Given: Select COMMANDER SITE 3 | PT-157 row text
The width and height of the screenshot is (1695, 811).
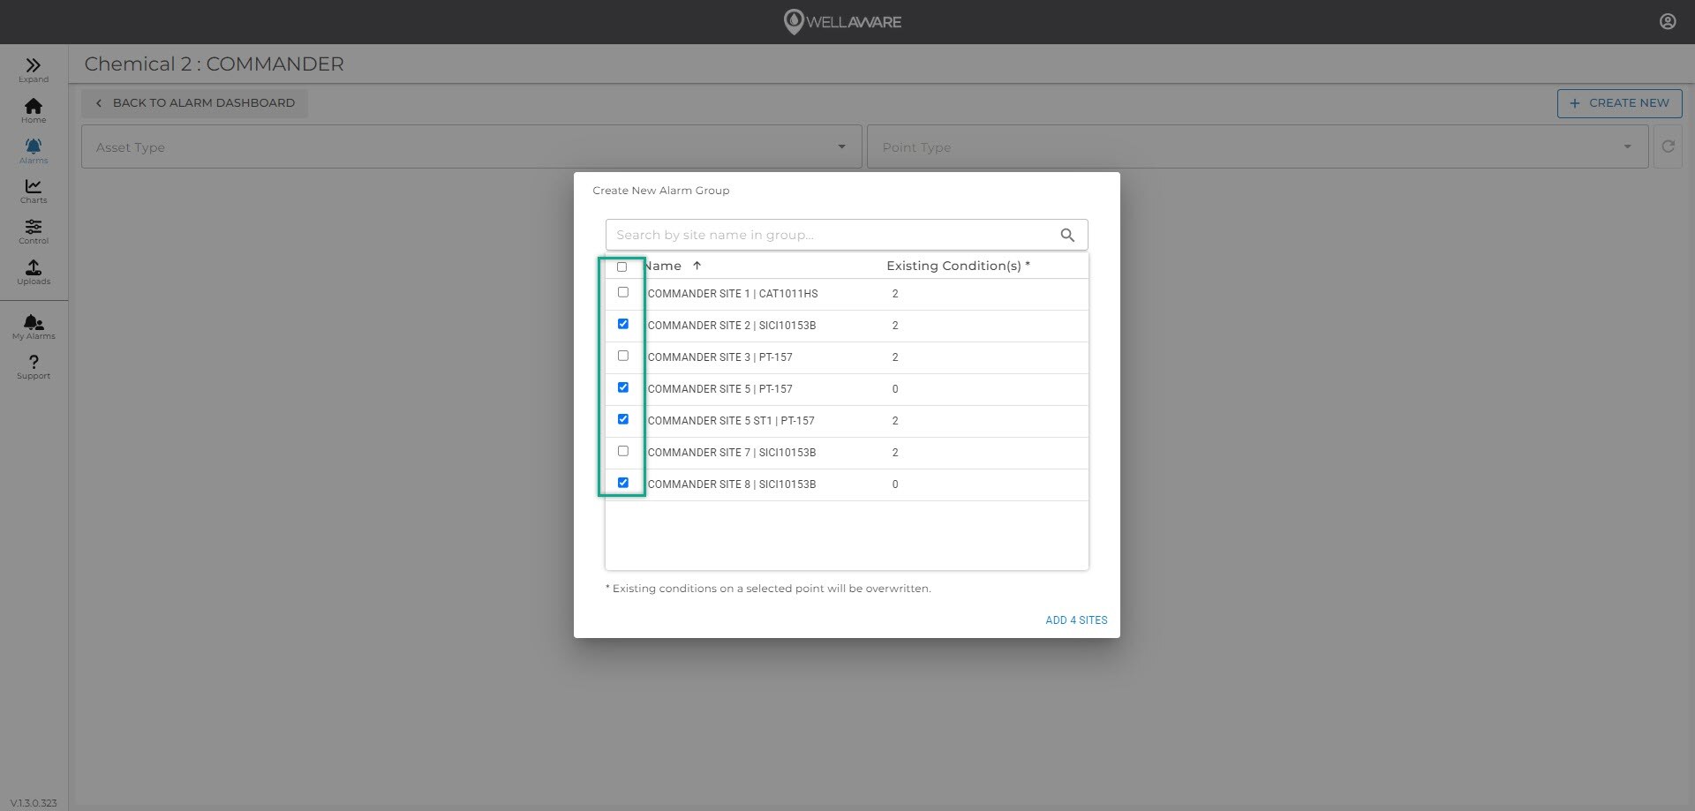Looking at the screenshot, I should point(720,357).
